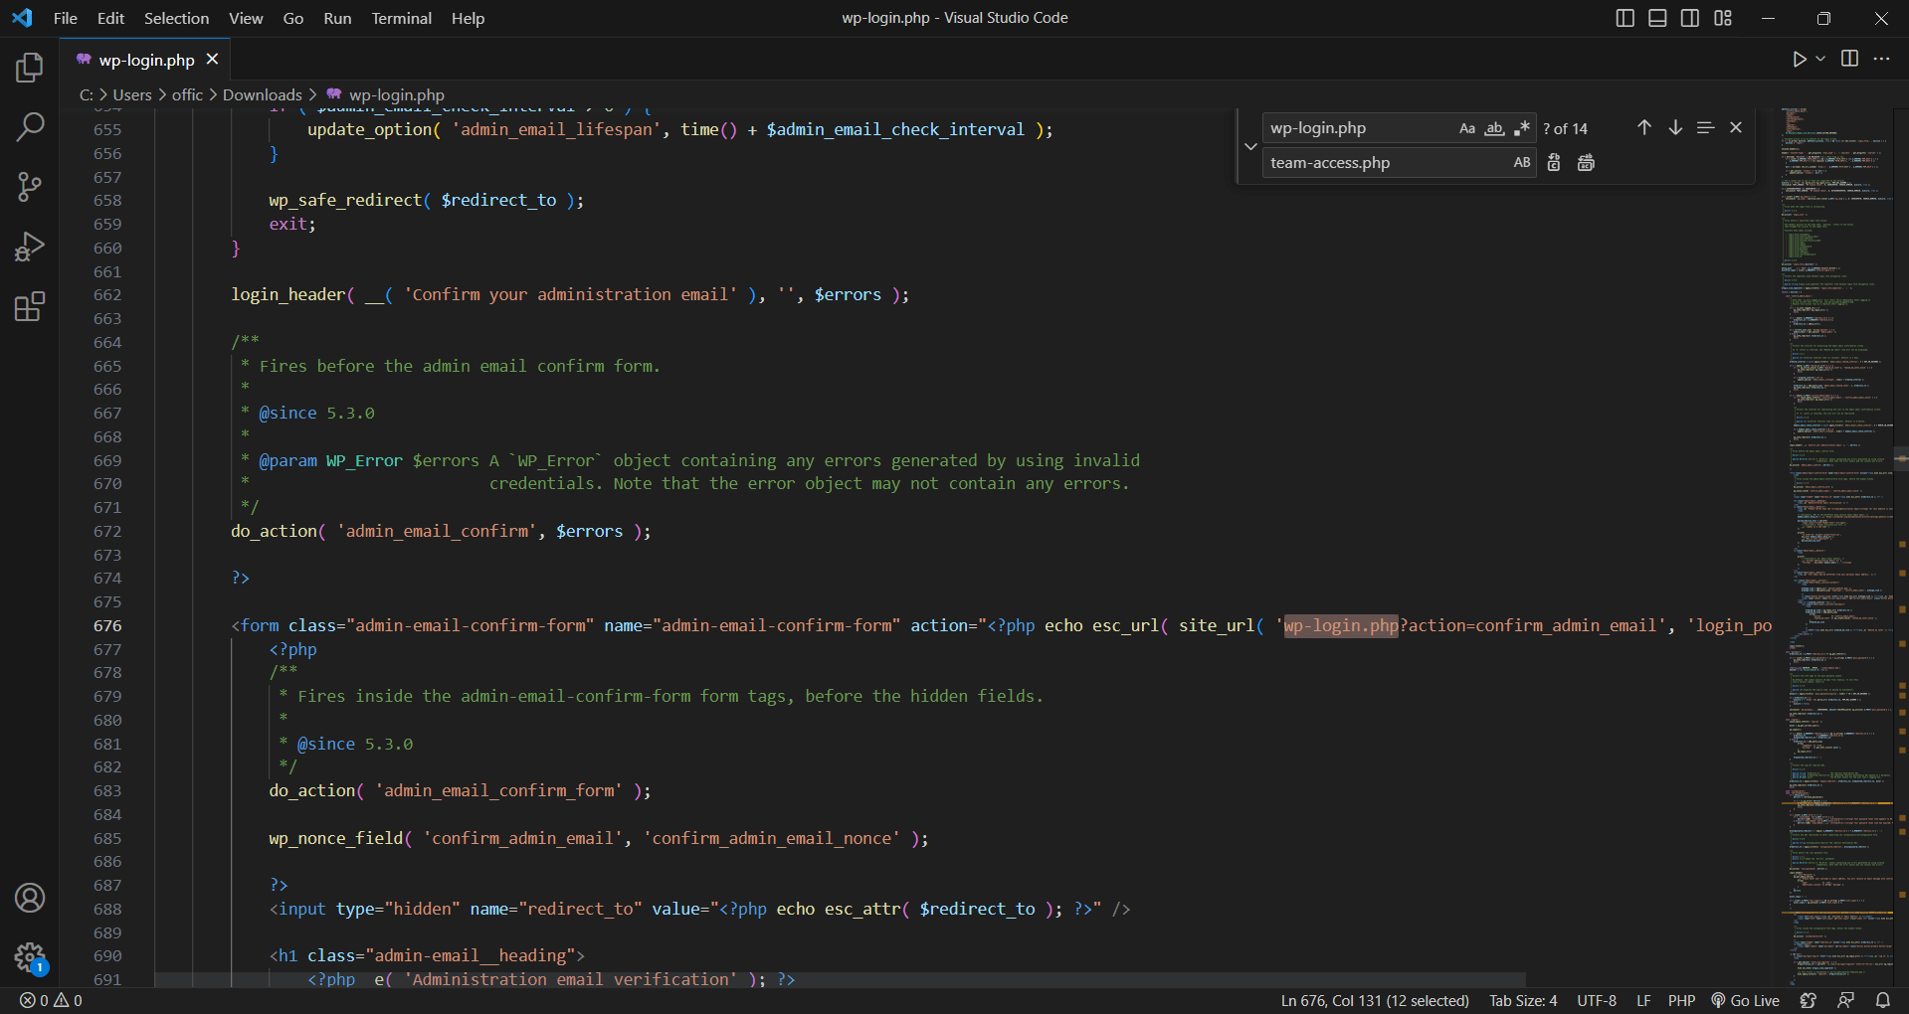Click the vertical scrollbar slider
This screenshot has width=1909, height=1014.
(x=1901, y=458)
